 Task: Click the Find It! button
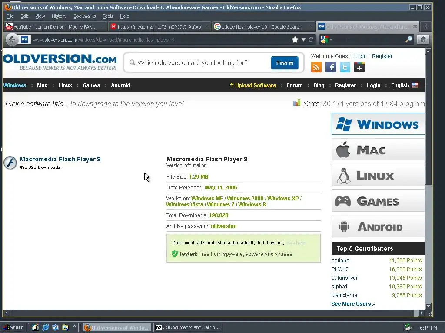285,63
